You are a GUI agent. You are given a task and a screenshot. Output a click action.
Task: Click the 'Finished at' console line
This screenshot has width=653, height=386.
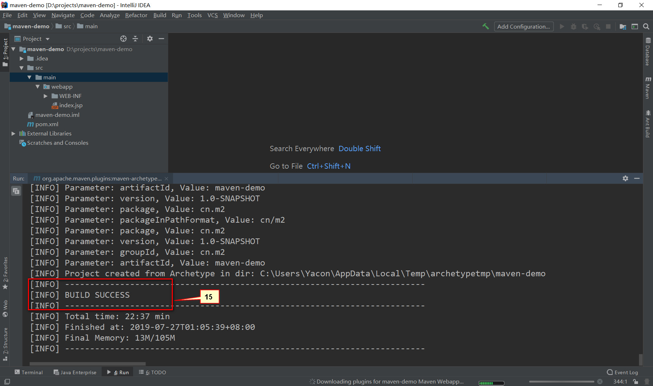[142, 327]
